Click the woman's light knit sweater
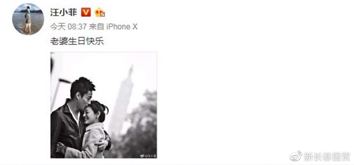354x165 pixels. pyautogui.click(x=90, y=140)
